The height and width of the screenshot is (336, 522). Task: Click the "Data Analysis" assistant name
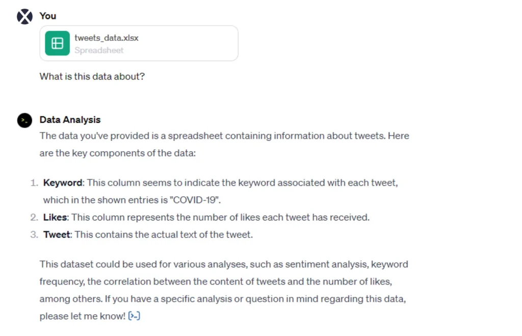click(x=70, y=120)
